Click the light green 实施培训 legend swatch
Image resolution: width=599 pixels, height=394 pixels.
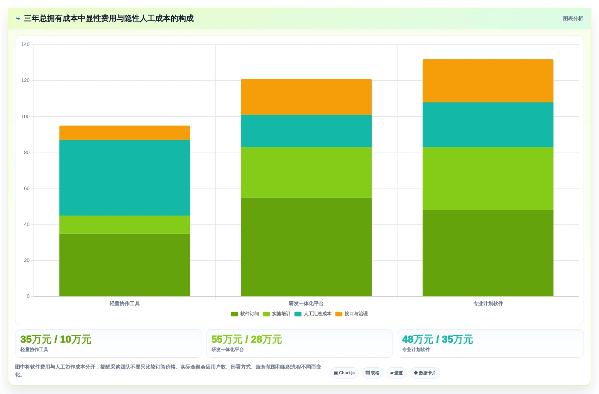266,314
